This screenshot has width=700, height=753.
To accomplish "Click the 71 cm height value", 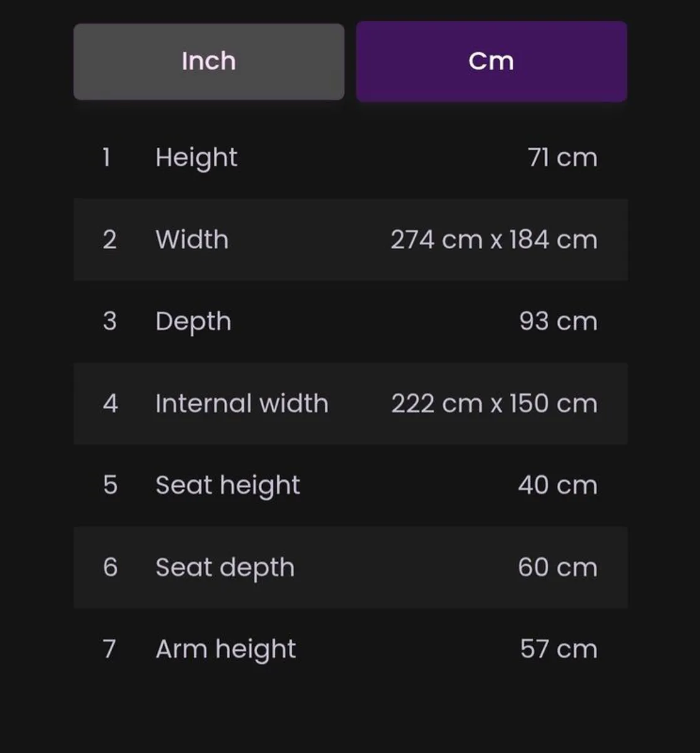I will [x=562, y=158].
